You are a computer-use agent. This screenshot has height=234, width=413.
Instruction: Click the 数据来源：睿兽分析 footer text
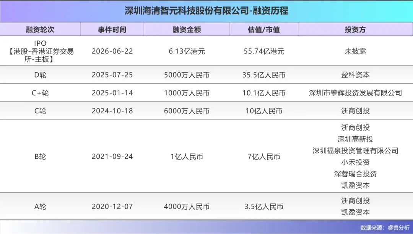click(385, 228)
